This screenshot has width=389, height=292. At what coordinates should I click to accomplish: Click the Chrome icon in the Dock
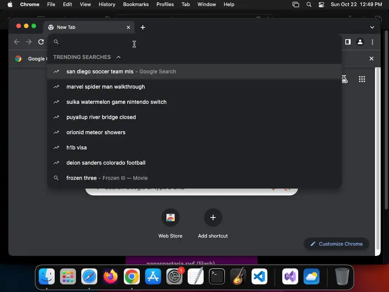(132, 276)
